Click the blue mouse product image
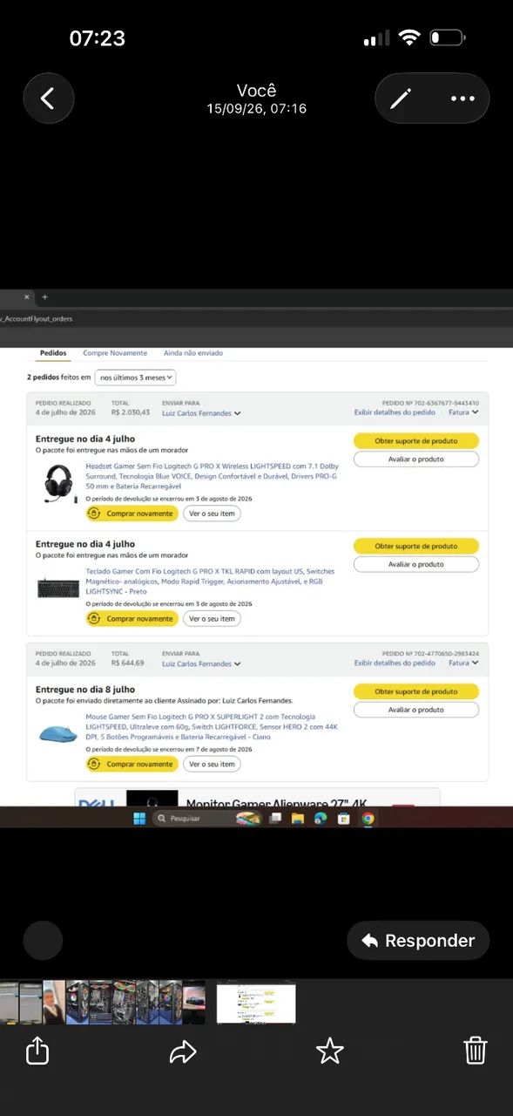The height and width of the screenshot is (1116, 513). 57,733
